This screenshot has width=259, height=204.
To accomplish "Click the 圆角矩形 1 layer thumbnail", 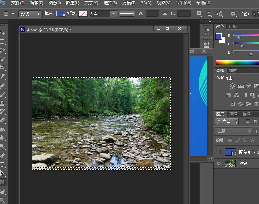I will pos(230,152).
